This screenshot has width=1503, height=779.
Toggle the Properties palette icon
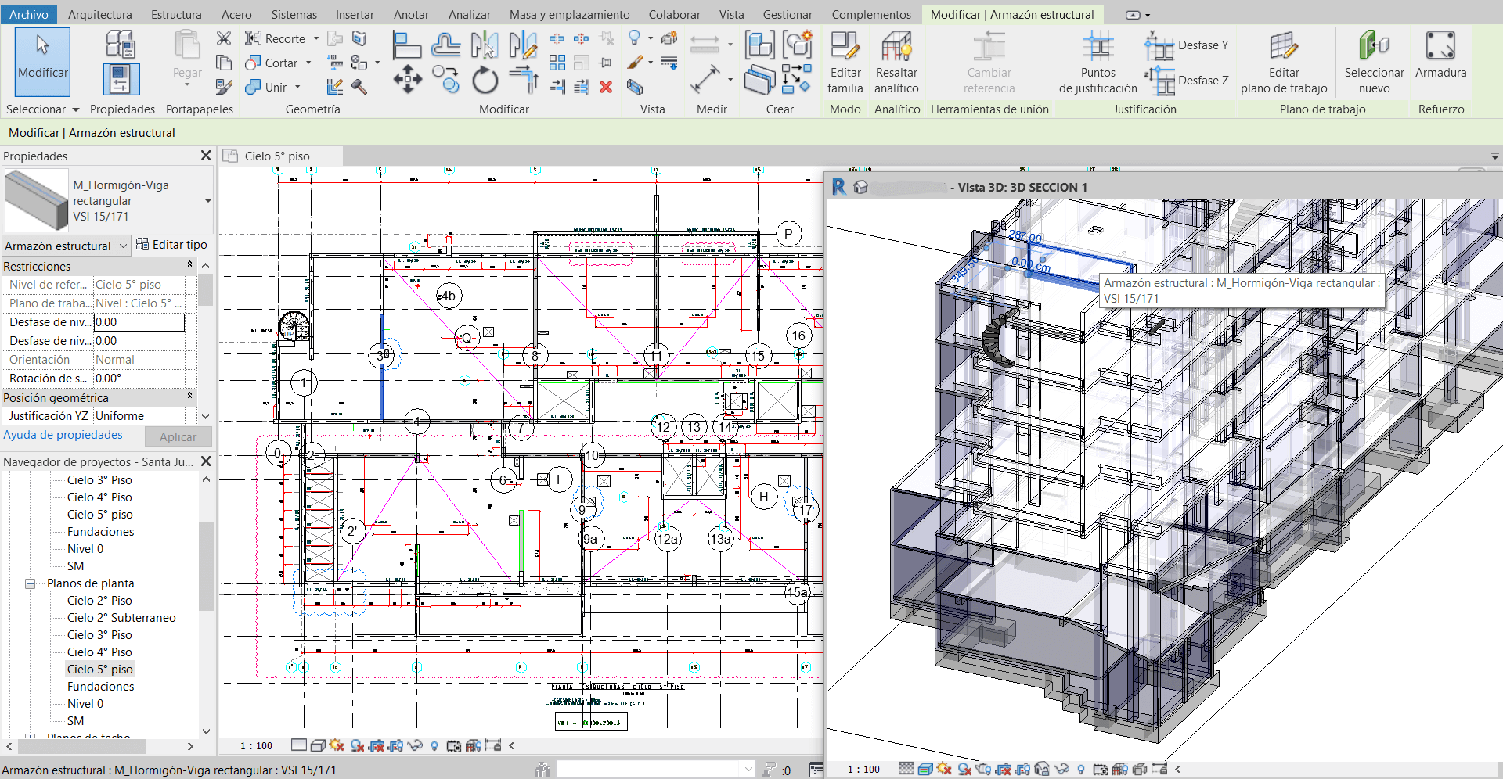pos(121,80)
